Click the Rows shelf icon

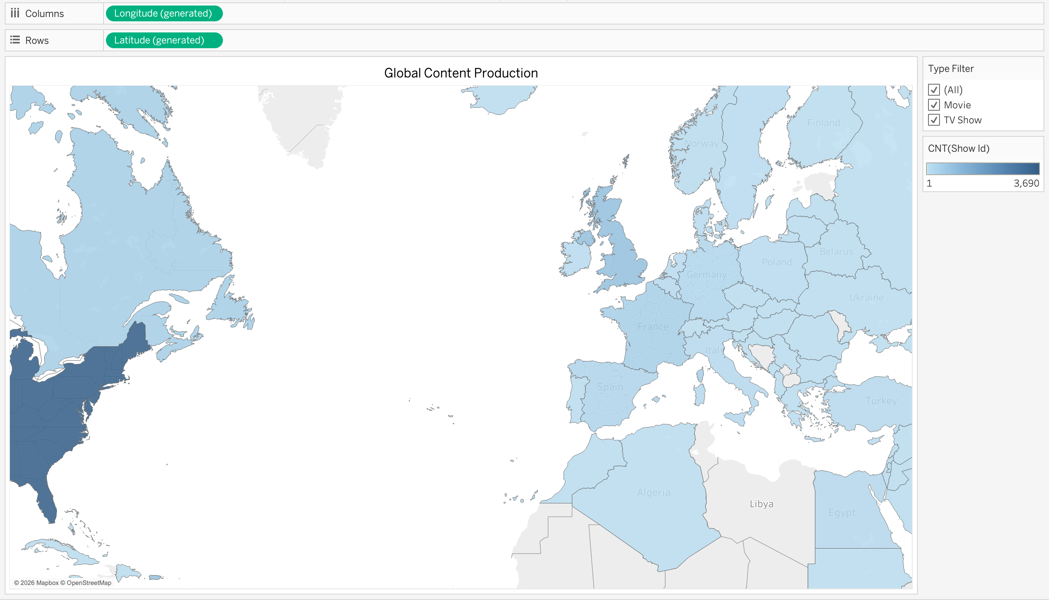coord(15,40)
